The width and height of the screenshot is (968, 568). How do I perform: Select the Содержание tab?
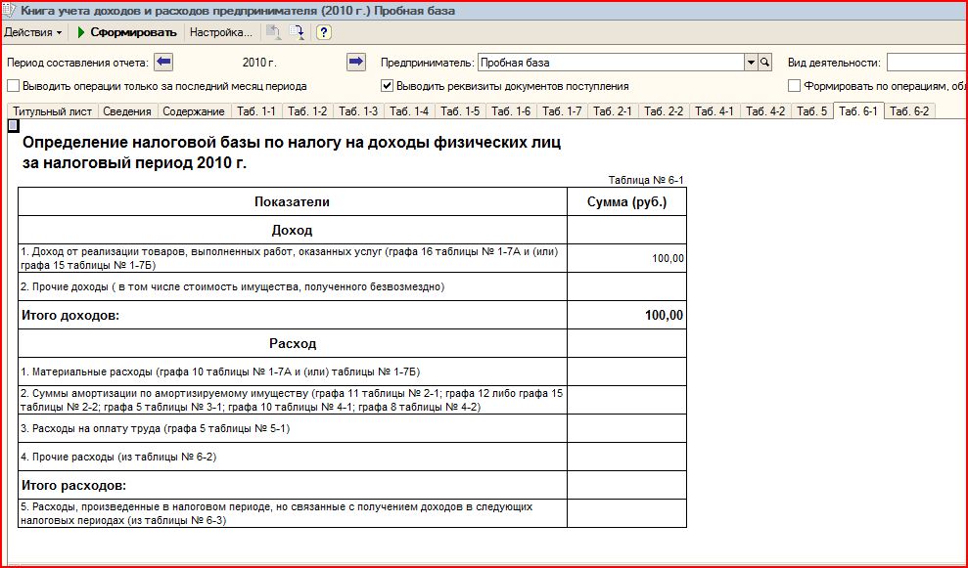(x=194, y=111)
